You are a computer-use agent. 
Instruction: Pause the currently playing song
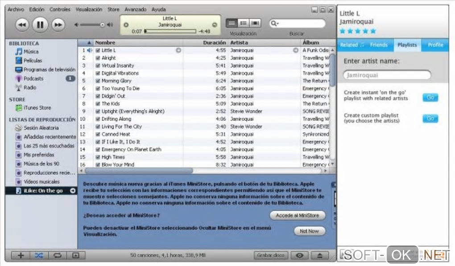pos(40,25)
